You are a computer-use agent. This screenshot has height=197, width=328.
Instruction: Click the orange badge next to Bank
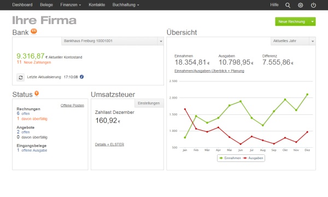(x=34, y=31)
